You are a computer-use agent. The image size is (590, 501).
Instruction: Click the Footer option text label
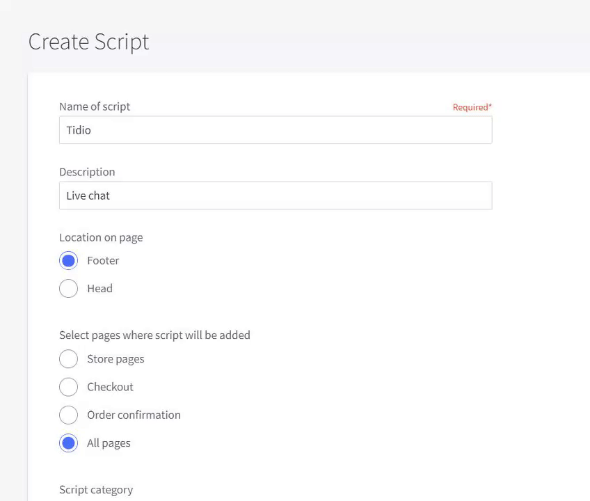pyautogui.click(x=103, y=260)
